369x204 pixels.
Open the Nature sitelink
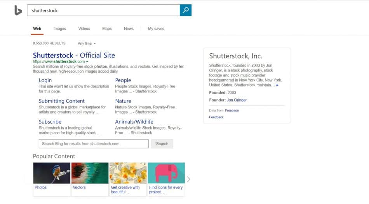(123, 101)
